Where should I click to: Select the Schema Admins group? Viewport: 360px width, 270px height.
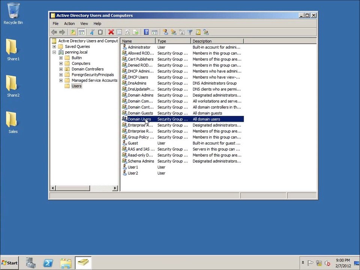[x=183, y=161]
